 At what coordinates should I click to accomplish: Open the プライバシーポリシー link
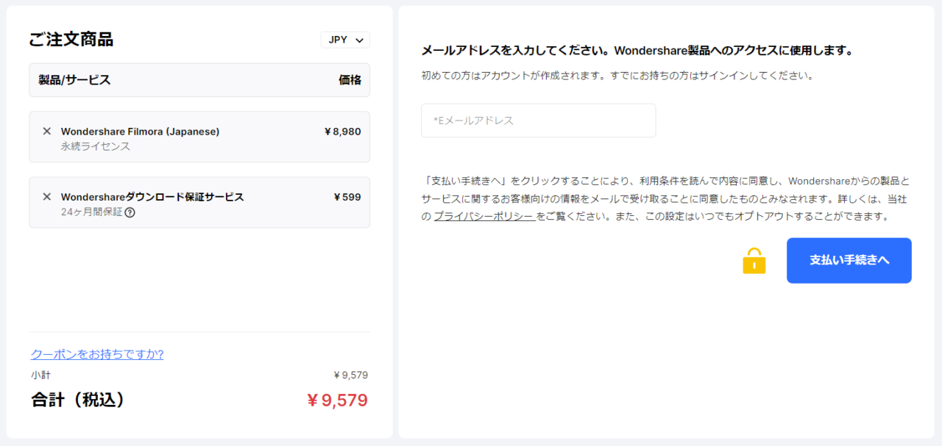pos(484,217)
